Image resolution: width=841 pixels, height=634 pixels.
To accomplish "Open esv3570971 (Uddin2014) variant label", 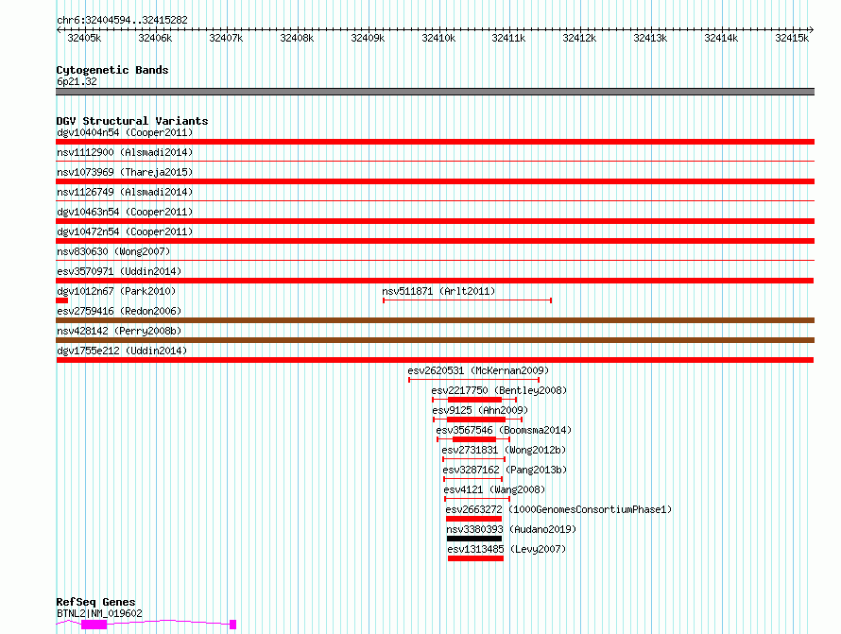I will click(x=119, y=271).
